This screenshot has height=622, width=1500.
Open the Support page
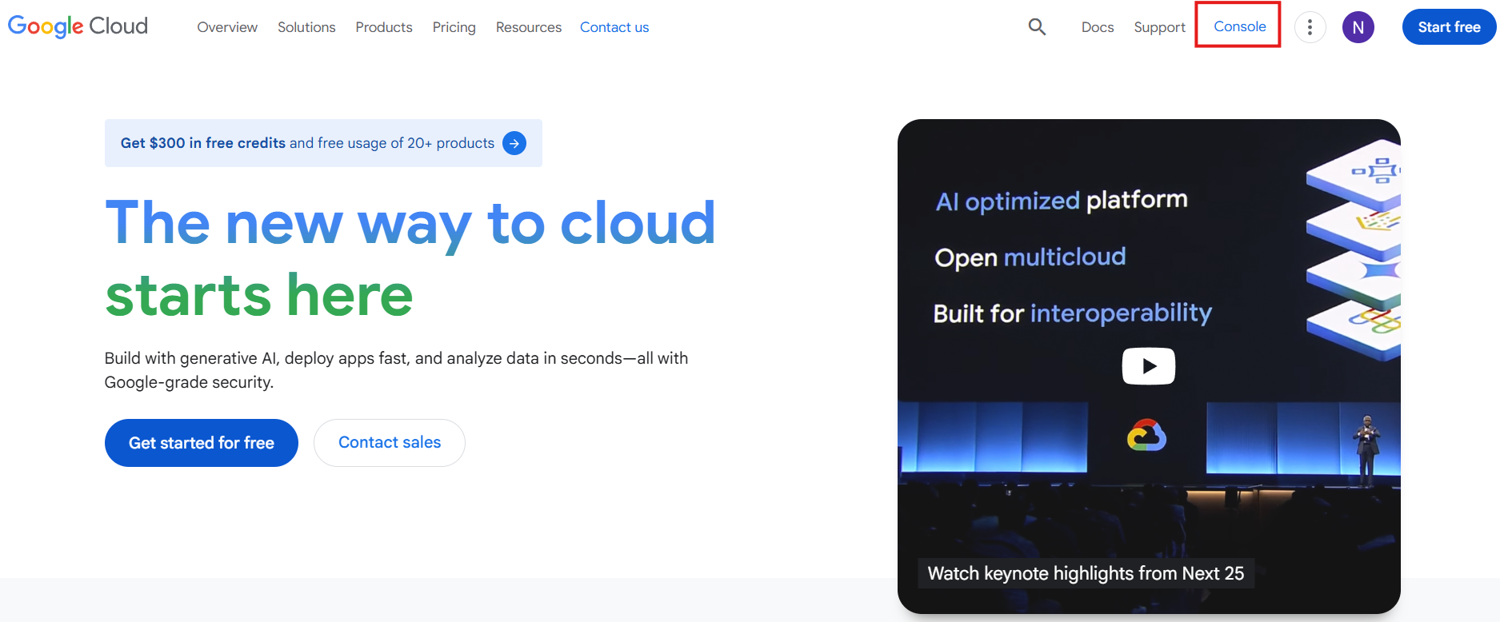[1159, 27]
